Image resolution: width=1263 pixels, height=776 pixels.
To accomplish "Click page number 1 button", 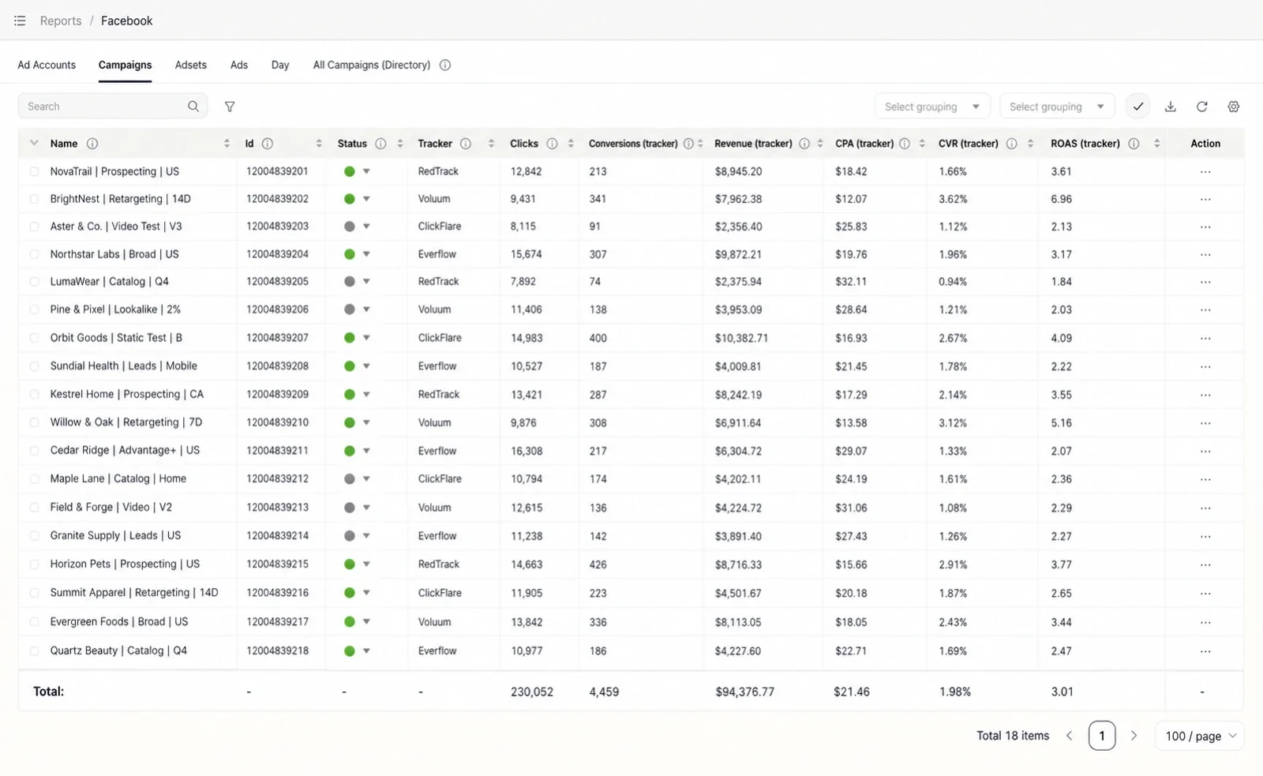I will [x=1102, y=736].
